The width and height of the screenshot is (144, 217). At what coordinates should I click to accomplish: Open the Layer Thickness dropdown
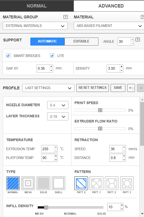coord(58,116)
